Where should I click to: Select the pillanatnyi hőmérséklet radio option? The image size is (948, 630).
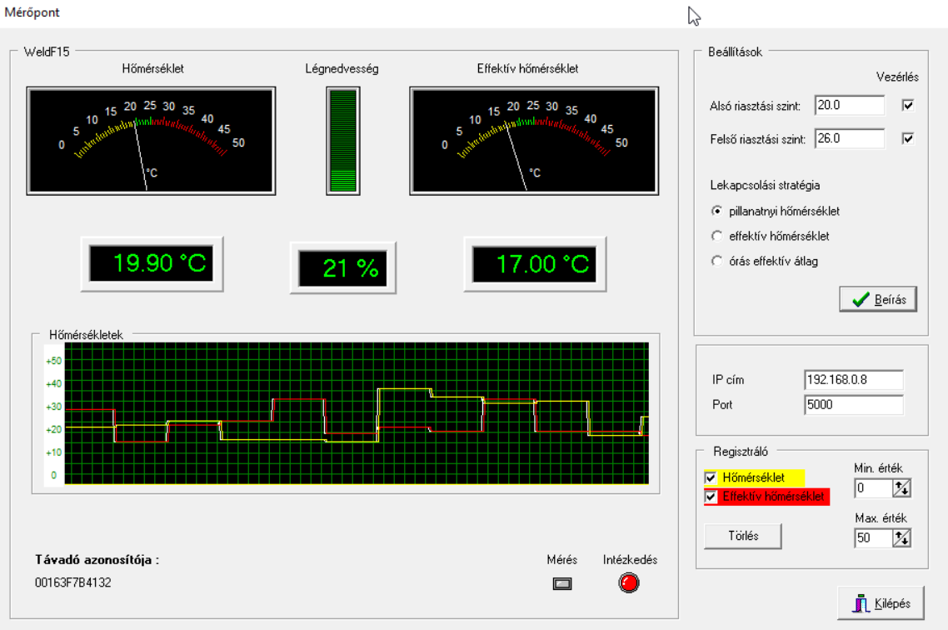point(717,211)
